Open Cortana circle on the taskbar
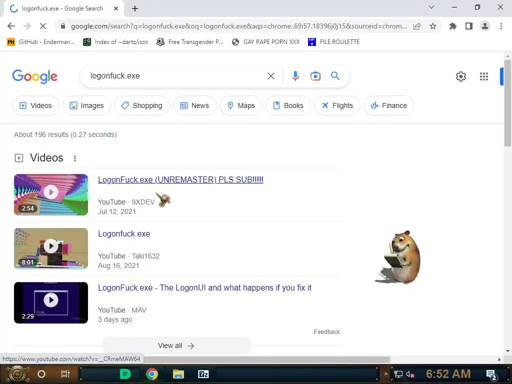Screen dimensions: 512x384 41,374
